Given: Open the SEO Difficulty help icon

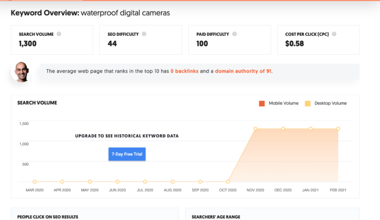Looking at the screenshot, I should (x=144, y=34).
